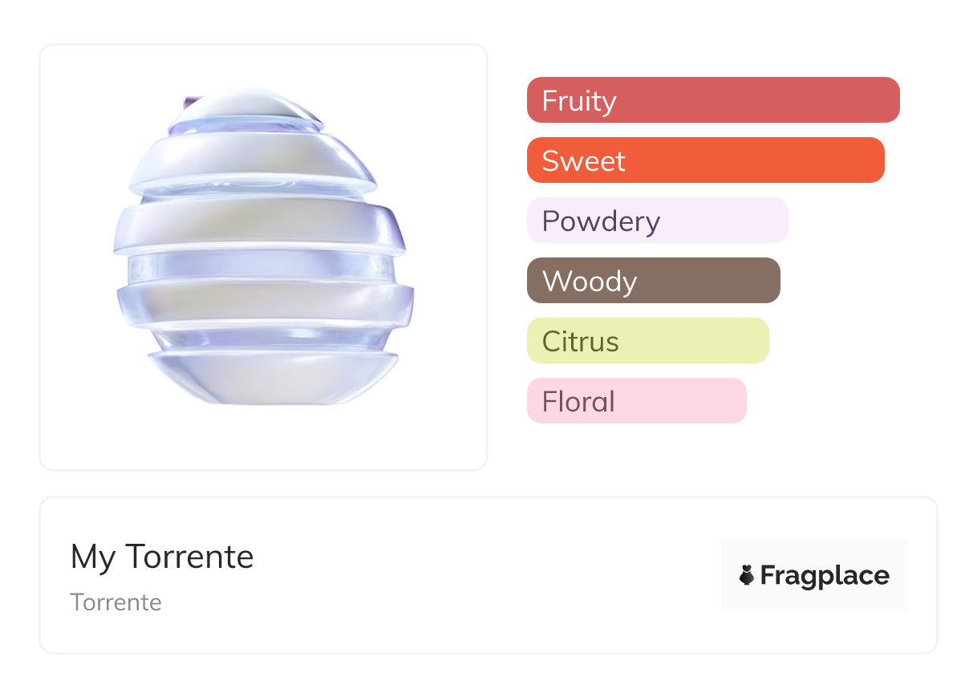Open the My Torrente perfume title

162,557
